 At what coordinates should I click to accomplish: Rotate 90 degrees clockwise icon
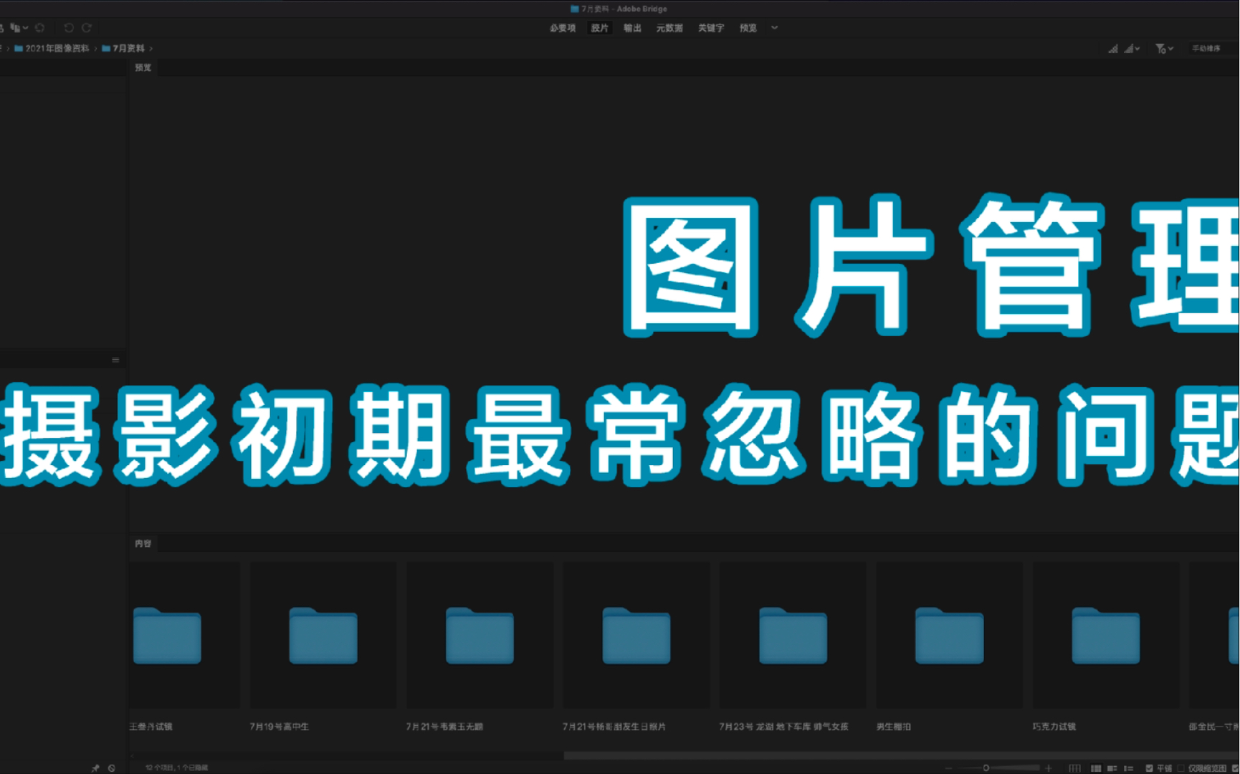(x=87, y=28)
